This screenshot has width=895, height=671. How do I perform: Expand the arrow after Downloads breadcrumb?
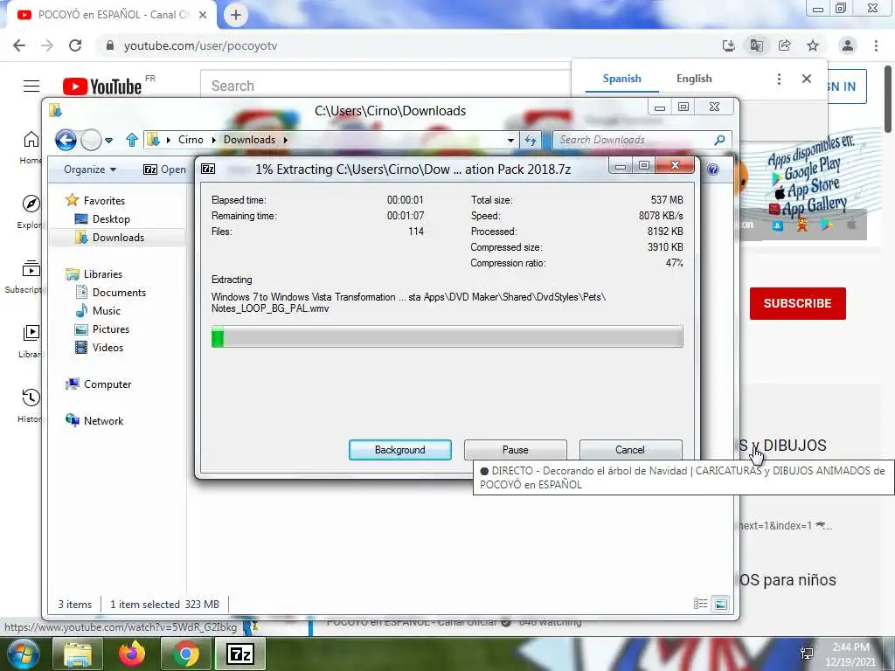tap(286, 140)
